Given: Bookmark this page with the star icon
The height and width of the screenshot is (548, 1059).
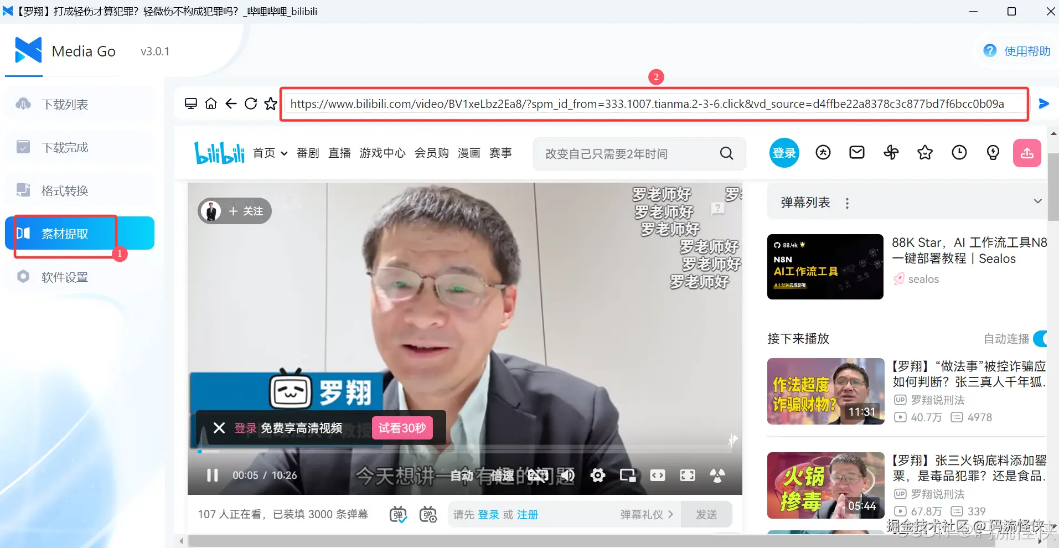Looking at the screenshot, I should (x=271, y=104).
